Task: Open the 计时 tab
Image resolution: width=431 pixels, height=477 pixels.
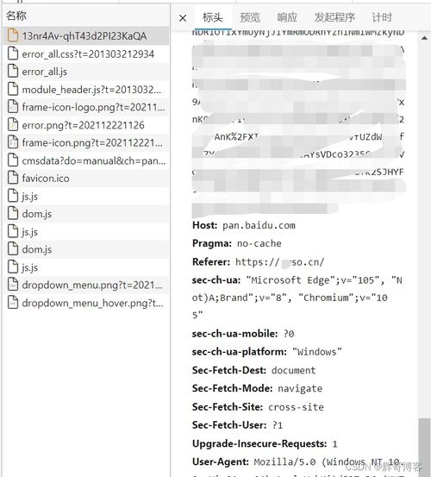Action: coord(382,17)
